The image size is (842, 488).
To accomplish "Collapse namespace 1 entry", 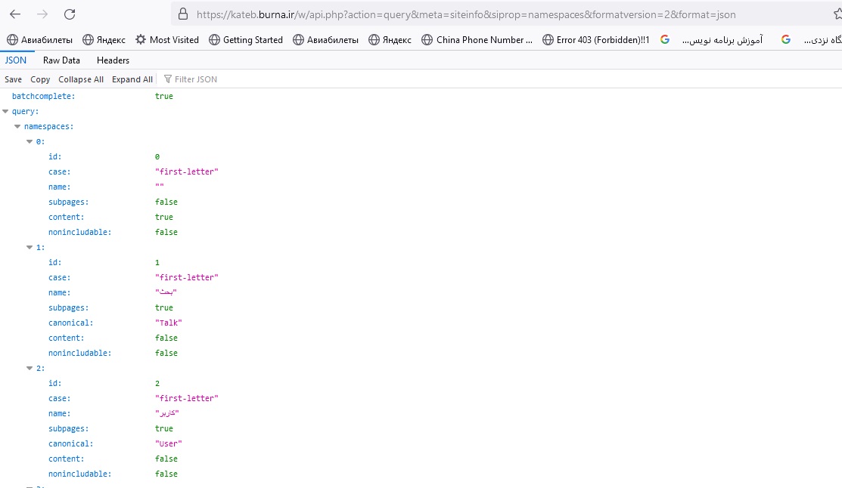I will point(30,247).
